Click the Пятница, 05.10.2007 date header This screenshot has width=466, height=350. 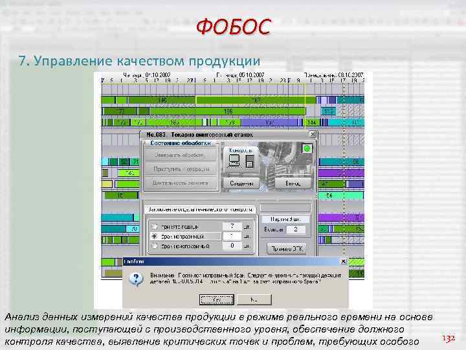point(240,75)
